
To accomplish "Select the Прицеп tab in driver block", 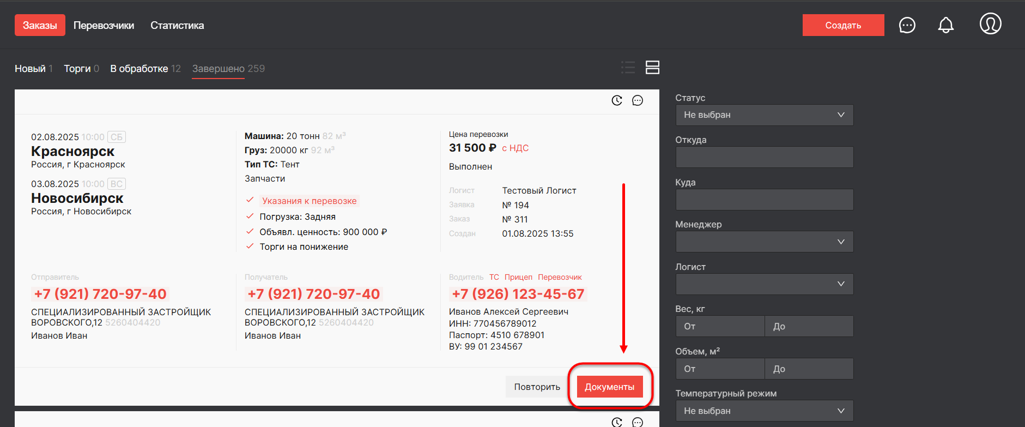I will [x=518, y=277].
